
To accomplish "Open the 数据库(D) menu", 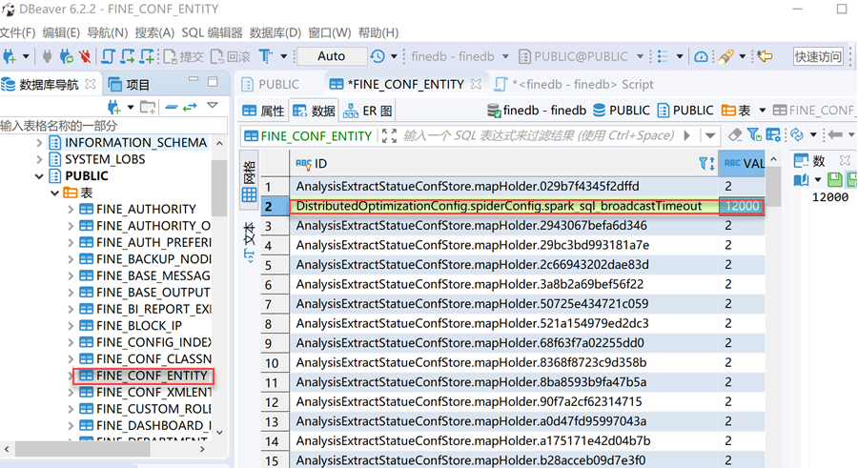I will point(276,32).
